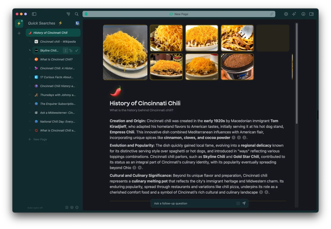Select the 17 Curious Facts About page

[x=57, y=77]
